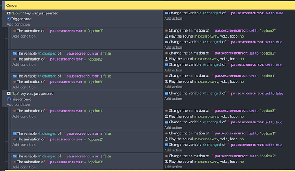Image resolution: width=295 pixels, height=171 pixels.
Task: Click the variable icon of the bottommost "is false" condition
Action: coord(15,157)
